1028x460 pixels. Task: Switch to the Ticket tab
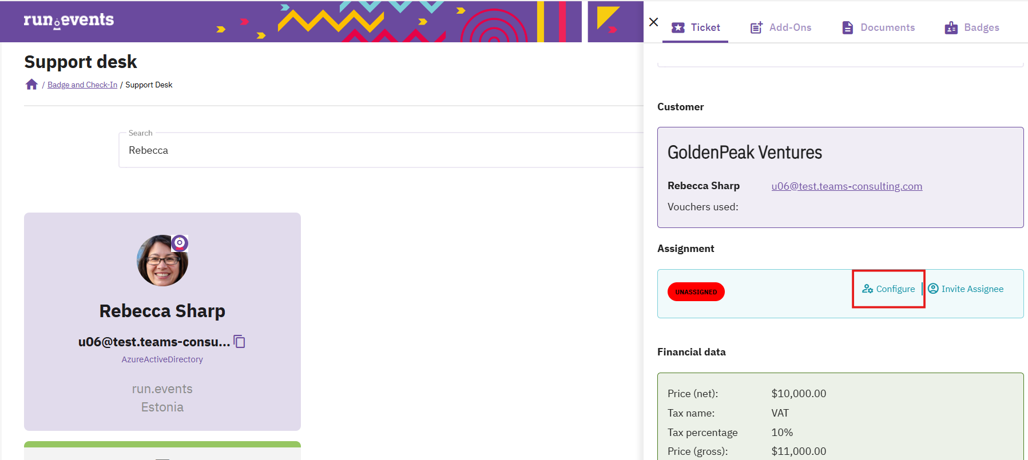pos(695,27)
